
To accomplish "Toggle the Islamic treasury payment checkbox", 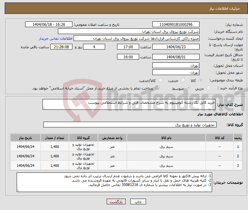I will tap(158, 88).
